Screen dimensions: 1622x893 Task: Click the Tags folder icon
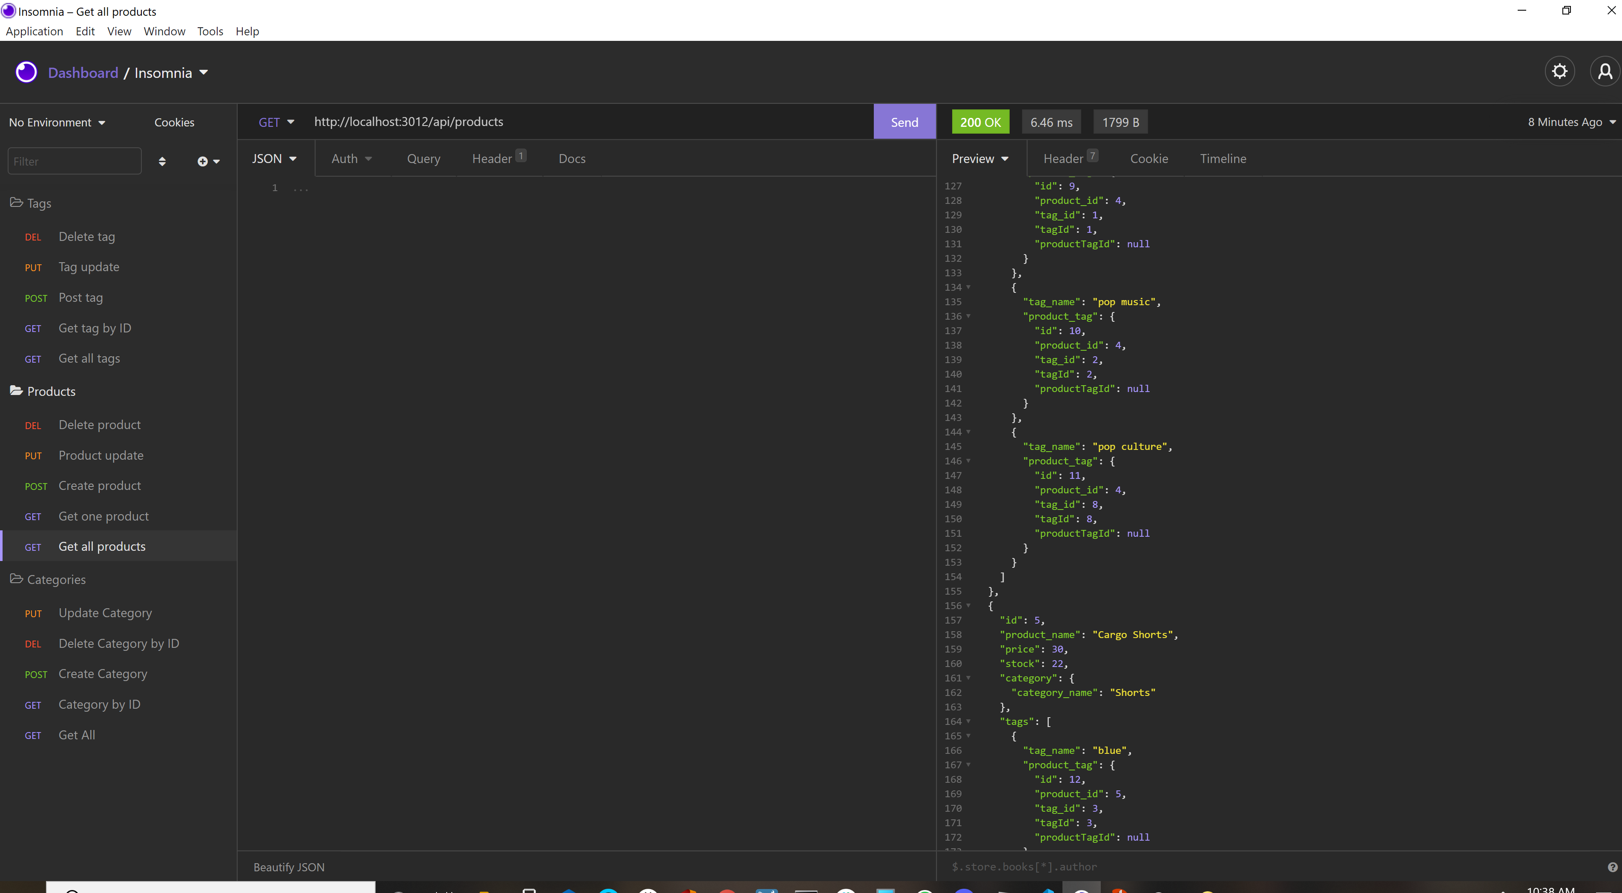pos(16,203)
